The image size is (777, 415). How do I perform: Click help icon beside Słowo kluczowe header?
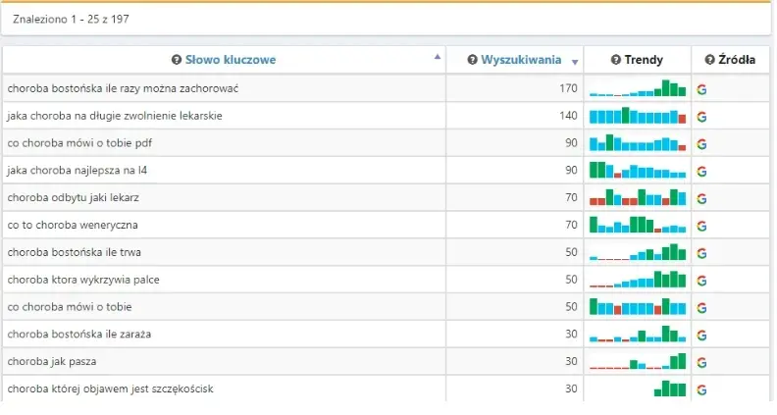coord(177,60)
